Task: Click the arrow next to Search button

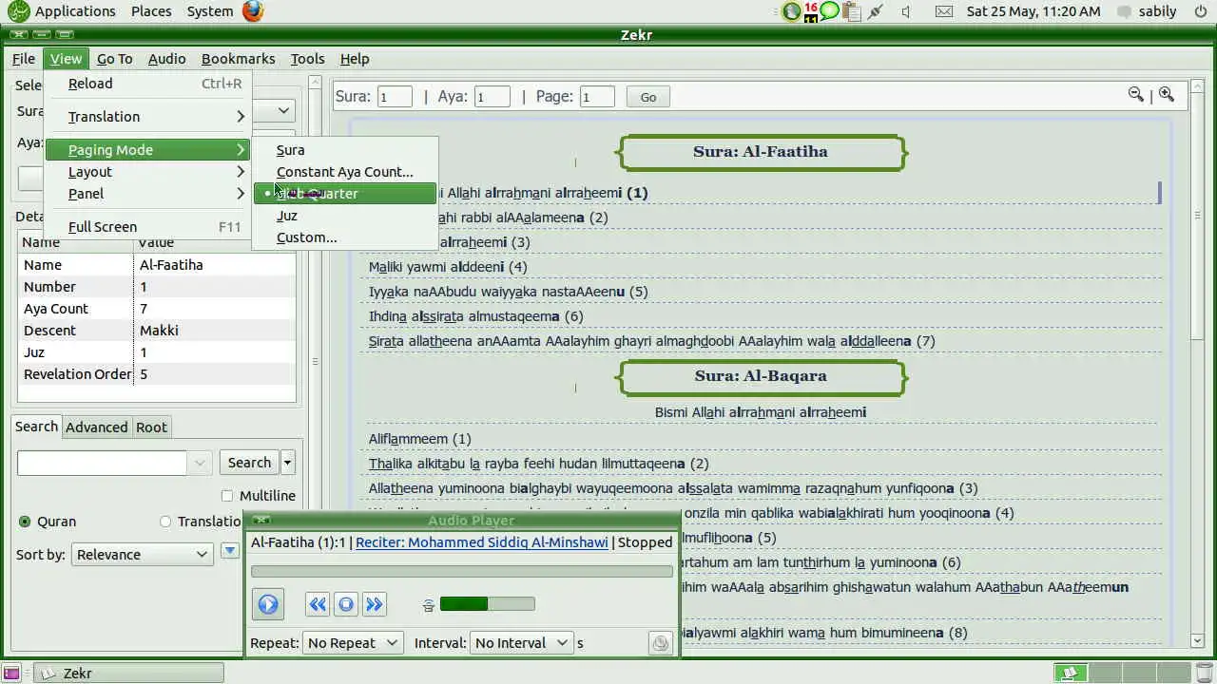Action: coord(287,463)
